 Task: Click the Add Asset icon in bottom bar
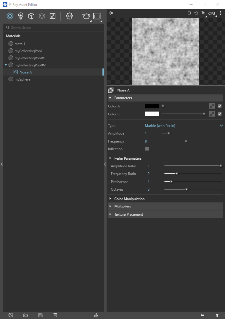tap(11, 315)
